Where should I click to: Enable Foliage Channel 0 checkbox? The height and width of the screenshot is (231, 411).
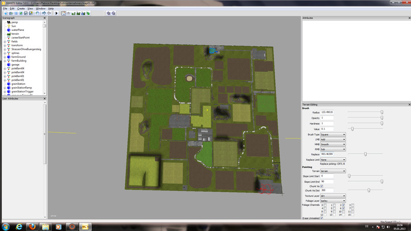(325, 205)
